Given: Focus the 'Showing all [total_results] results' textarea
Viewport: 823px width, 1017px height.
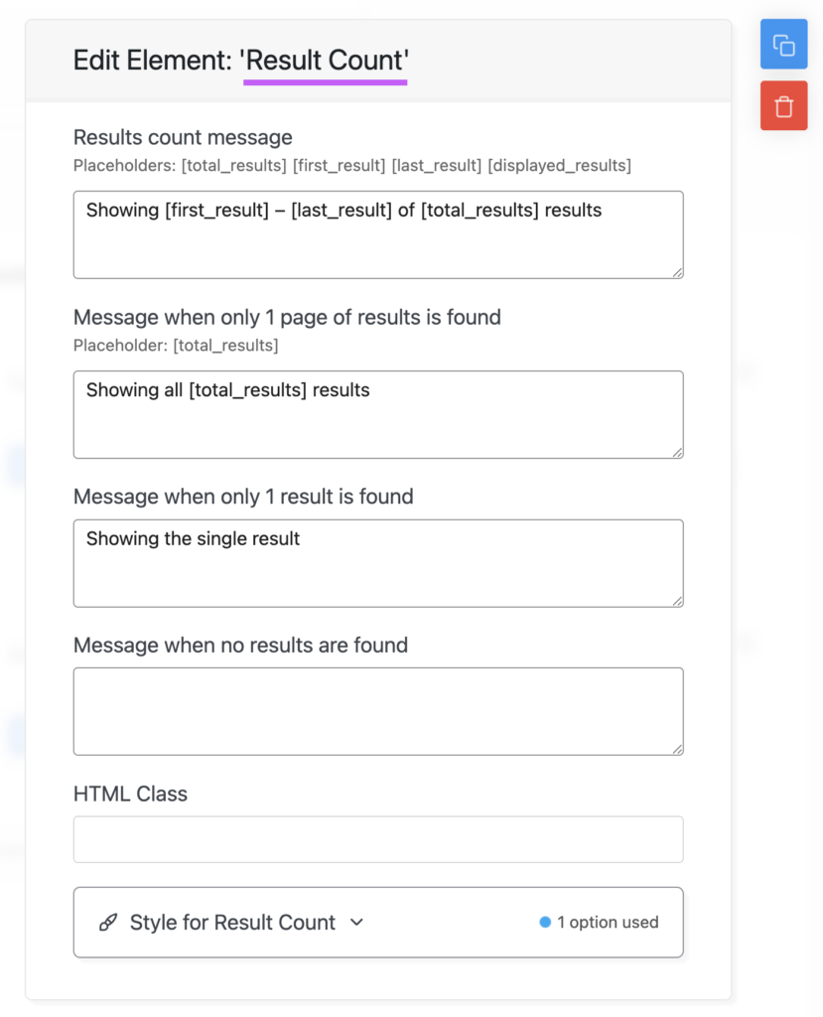Looking at the screenshot, I should [378, 414].
